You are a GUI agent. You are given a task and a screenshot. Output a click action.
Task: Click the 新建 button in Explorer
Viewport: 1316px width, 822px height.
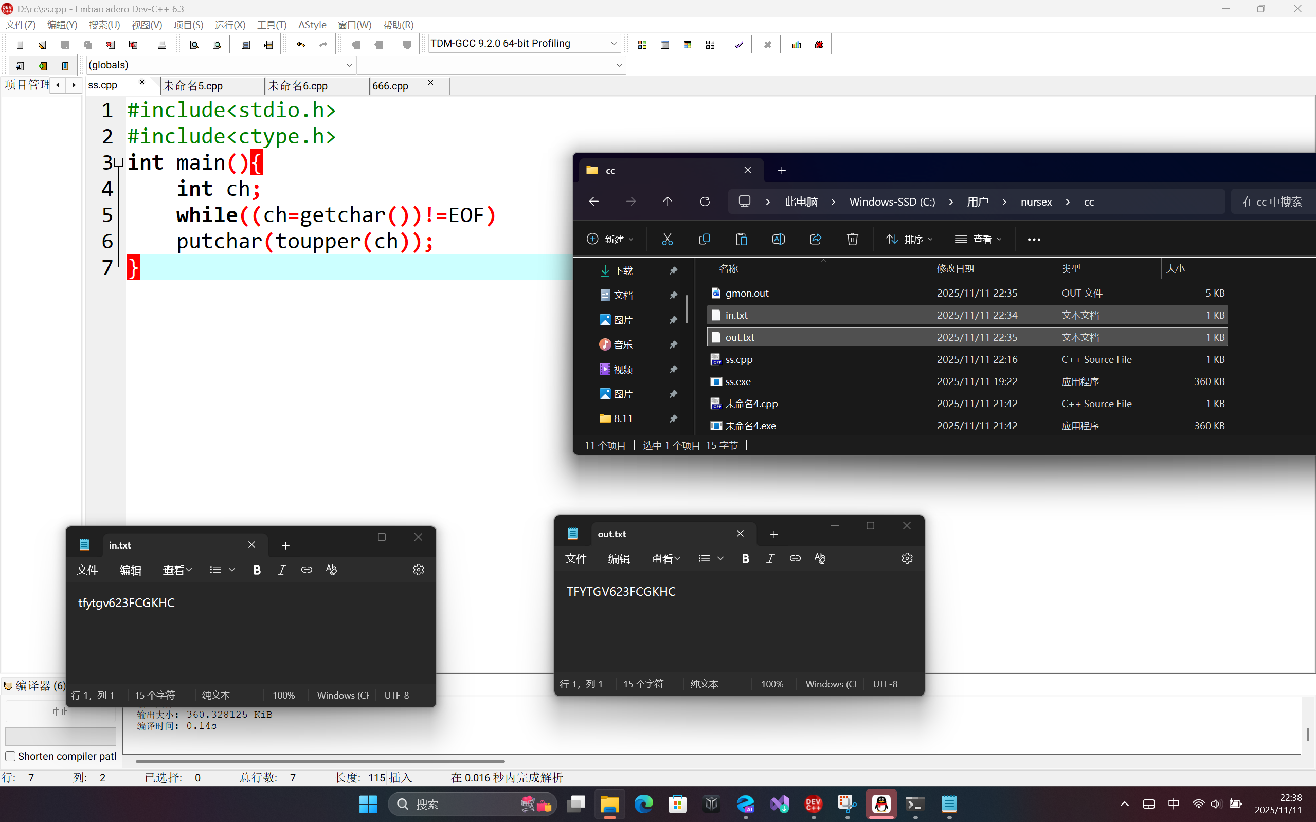pos(609,239)
